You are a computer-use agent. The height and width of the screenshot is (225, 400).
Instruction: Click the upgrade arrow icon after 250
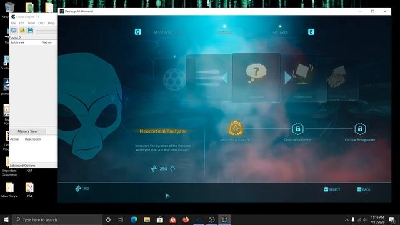click(172, 169)
